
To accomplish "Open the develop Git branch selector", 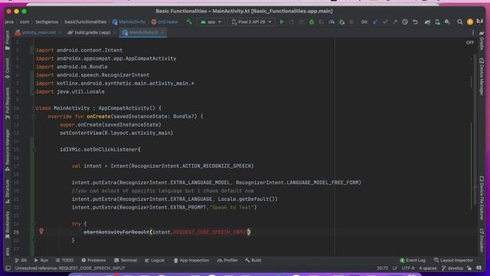I will tap(452, 268).
